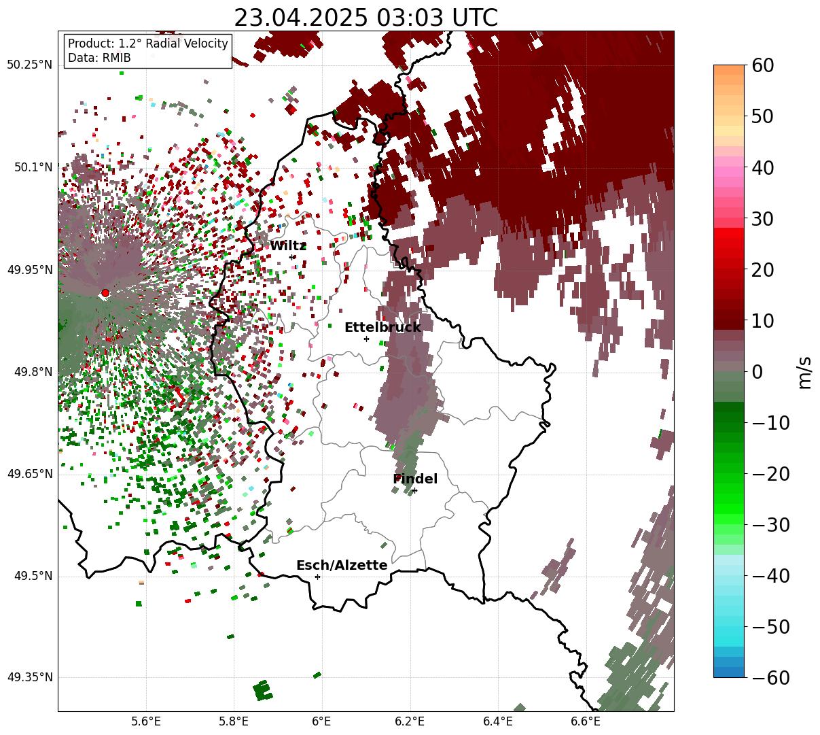
Task: Click the 50.25°N latitude label
Action: [30, 65]
